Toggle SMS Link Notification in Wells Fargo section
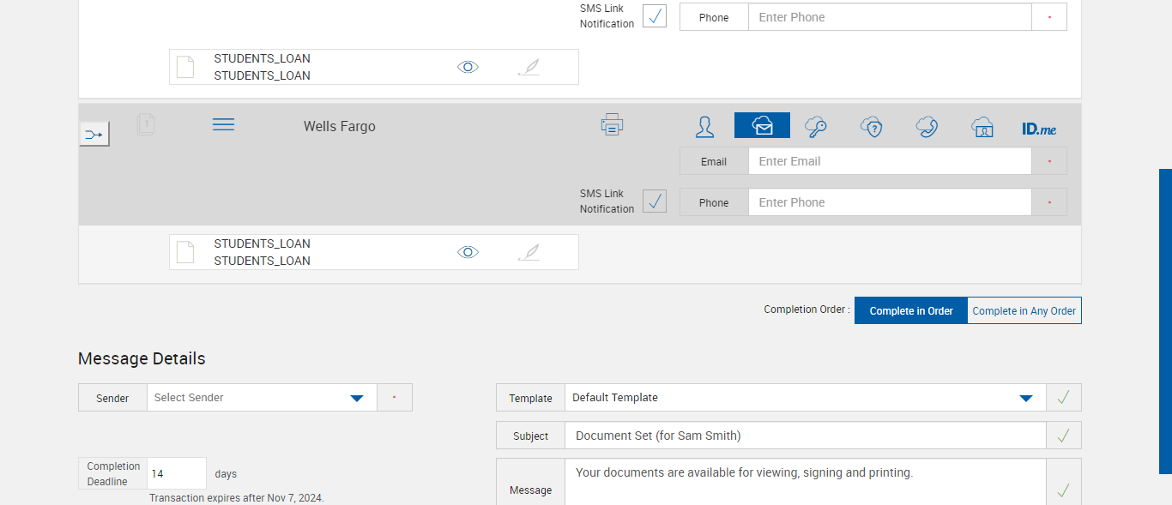Viewport: 1172px width, 505px height. point(655,201)
